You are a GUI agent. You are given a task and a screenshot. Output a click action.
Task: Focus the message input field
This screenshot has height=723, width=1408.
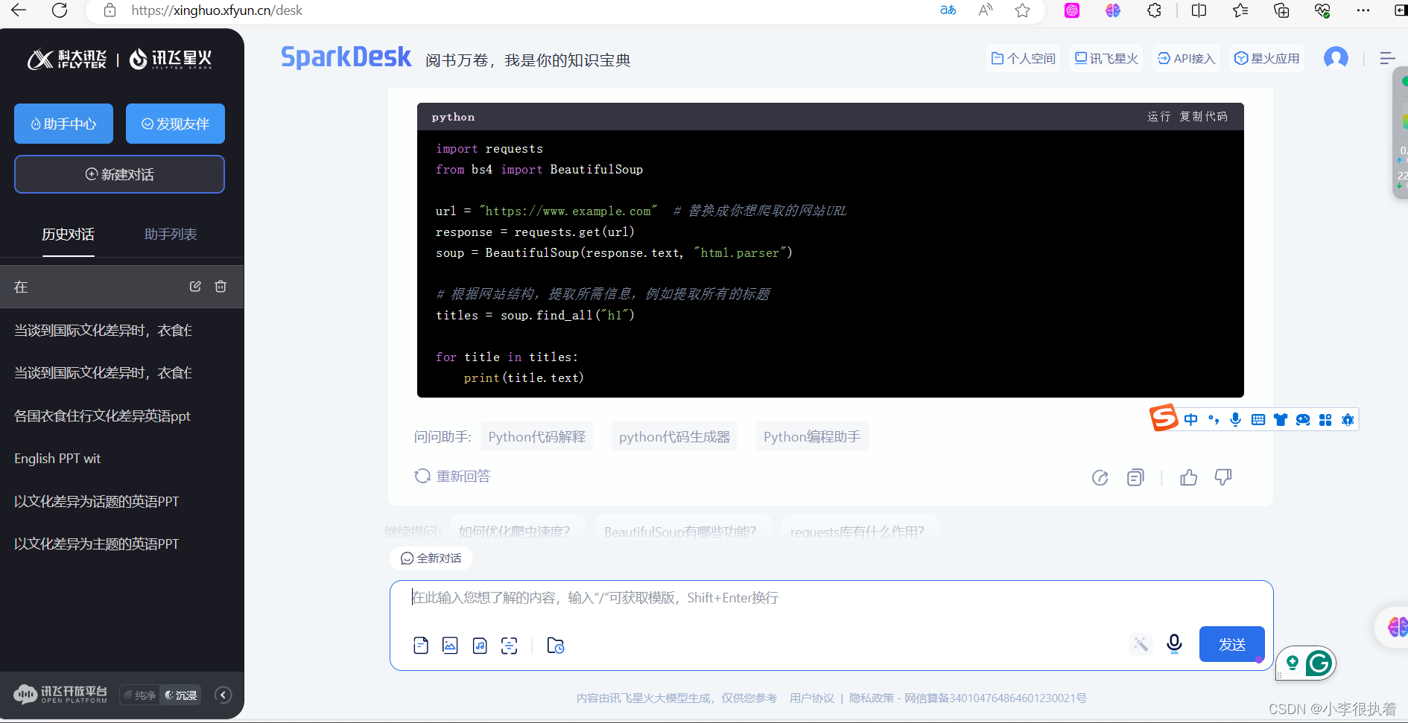point(831,599)
